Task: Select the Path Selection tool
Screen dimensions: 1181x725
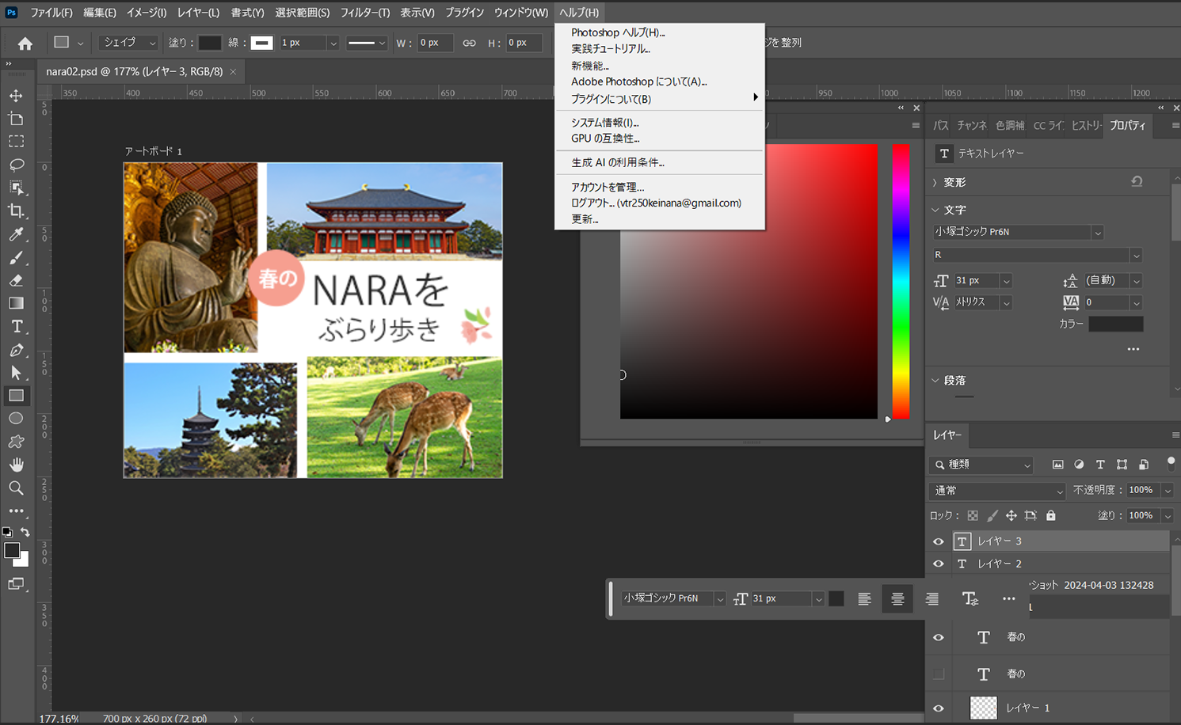Action: click(16, 372)
